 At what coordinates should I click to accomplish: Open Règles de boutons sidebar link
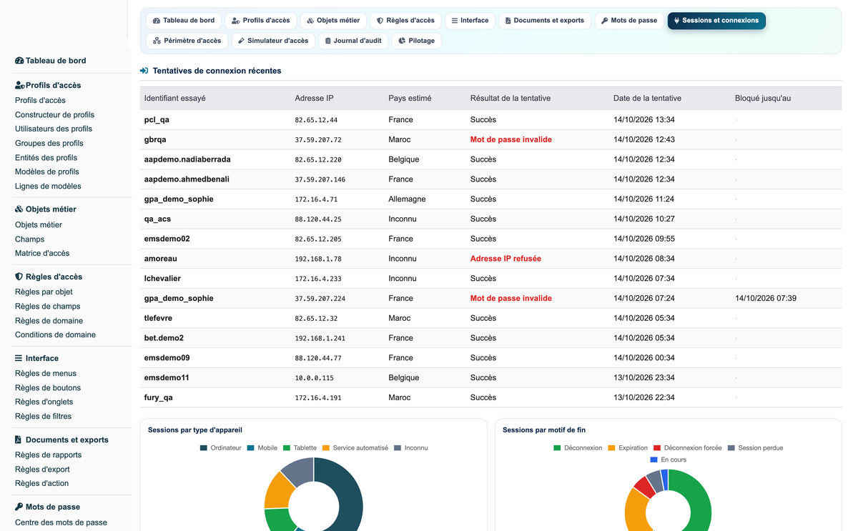click(48, 387)
